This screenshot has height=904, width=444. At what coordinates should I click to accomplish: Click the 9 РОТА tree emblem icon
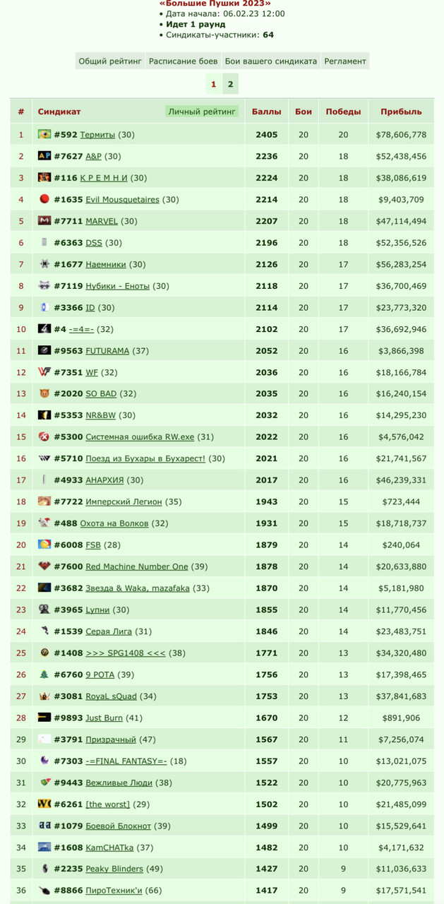(x=44, y=674)
